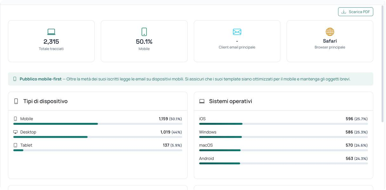Click the Client email principale label

[237, 47]
